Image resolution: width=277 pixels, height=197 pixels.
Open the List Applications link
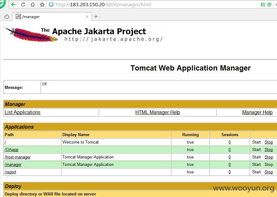pos(22,112)
